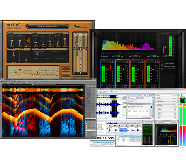Click Band 2 threshold slider knob
Screen dimensions: 186x168
[123, 69]
